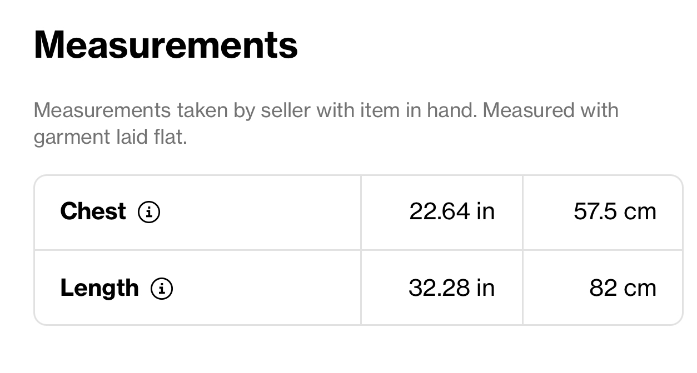The image size is (697, 373).
Task: Click gray word Measurements starting the description
Action: 102,110
